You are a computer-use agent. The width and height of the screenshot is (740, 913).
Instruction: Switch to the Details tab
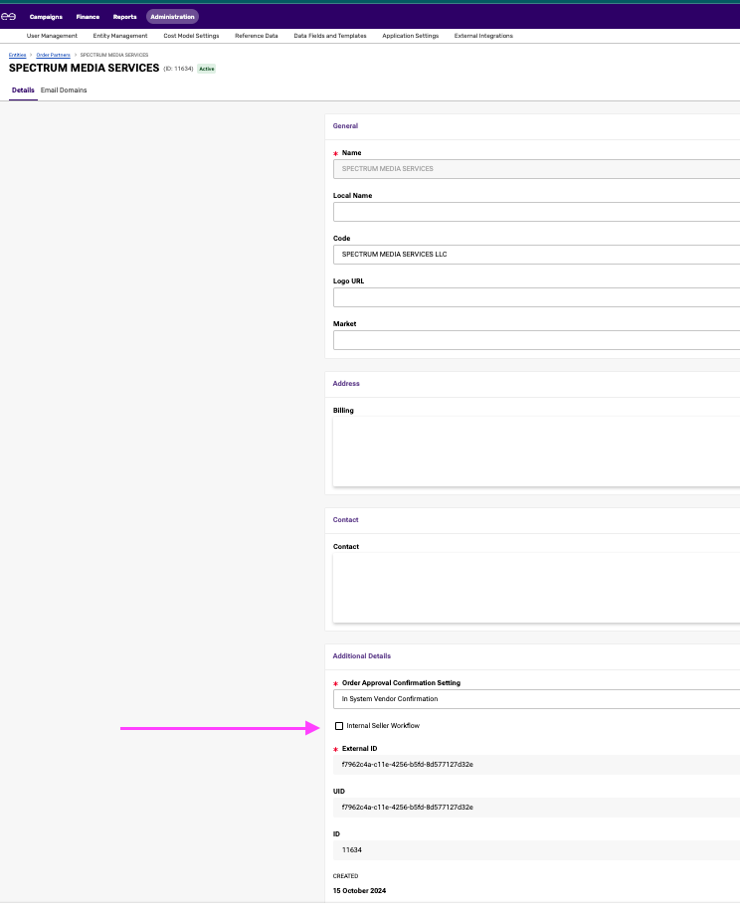(x=23, y=91)
